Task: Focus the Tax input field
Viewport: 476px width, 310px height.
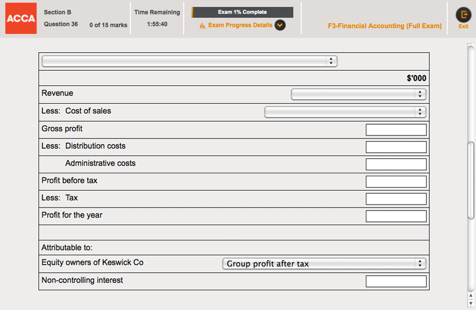Action: pyautogui.click(x=396, y=199)
